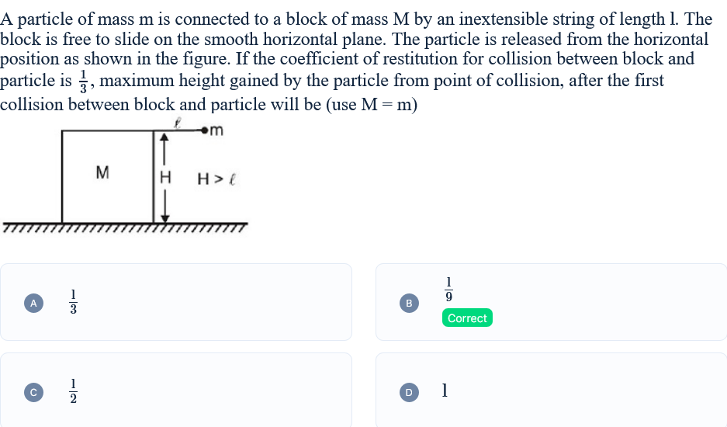This screenshot has height=427, width=727.
Task: Choose the 1/3 fraction in option A
Action: [73, 302]
